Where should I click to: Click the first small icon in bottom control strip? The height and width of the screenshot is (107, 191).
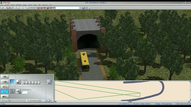pyautogui.click(x=2, y=101)
